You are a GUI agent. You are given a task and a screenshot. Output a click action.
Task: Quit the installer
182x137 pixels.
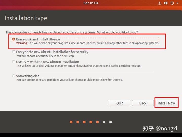coord(119,103)
